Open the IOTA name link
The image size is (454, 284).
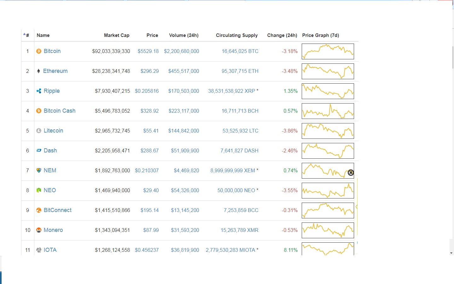tap(50, 250)
